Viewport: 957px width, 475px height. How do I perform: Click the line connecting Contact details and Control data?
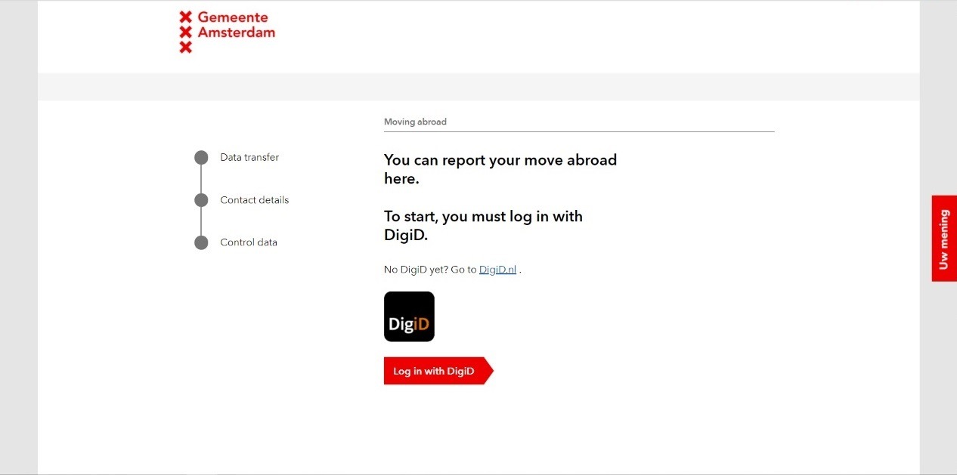pyautogui.click(x=201, y=221)
